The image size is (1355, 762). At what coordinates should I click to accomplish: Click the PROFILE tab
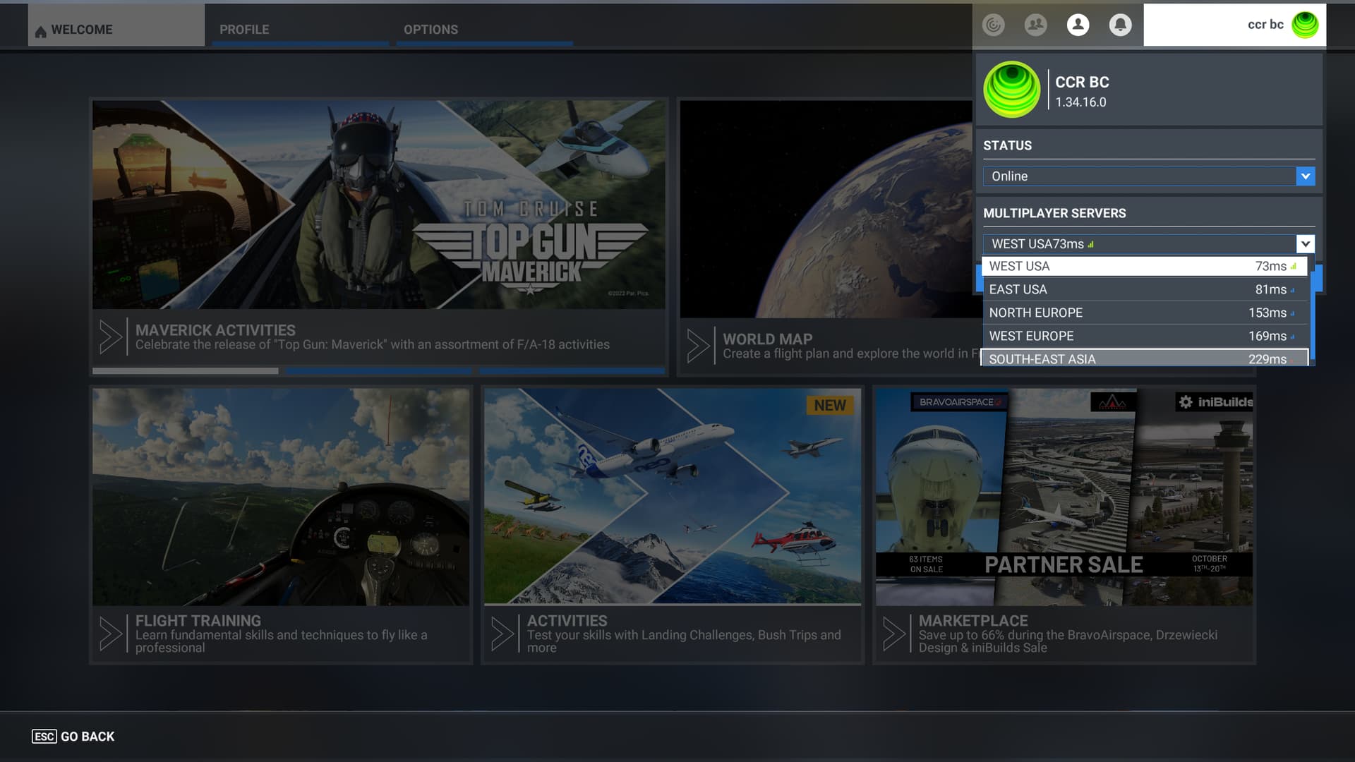(243, 29)
